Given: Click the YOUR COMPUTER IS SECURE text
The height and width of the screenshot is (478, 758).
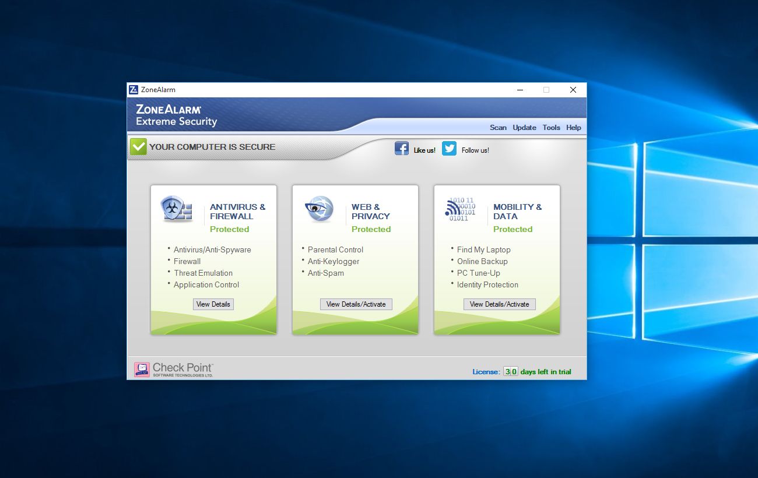Looking at the screenshot, I should pyautogui.click(x=212, y=147).
